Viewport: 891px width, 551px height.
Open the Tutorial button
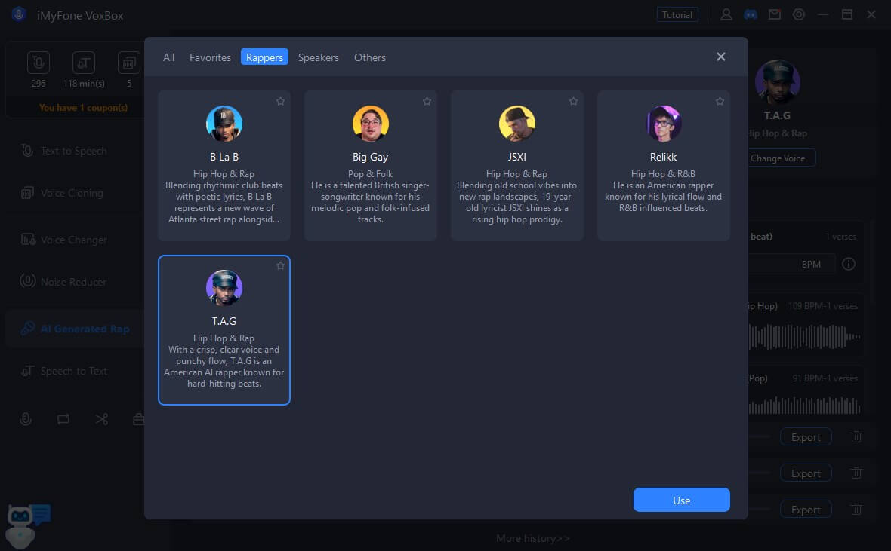point(677,15)
